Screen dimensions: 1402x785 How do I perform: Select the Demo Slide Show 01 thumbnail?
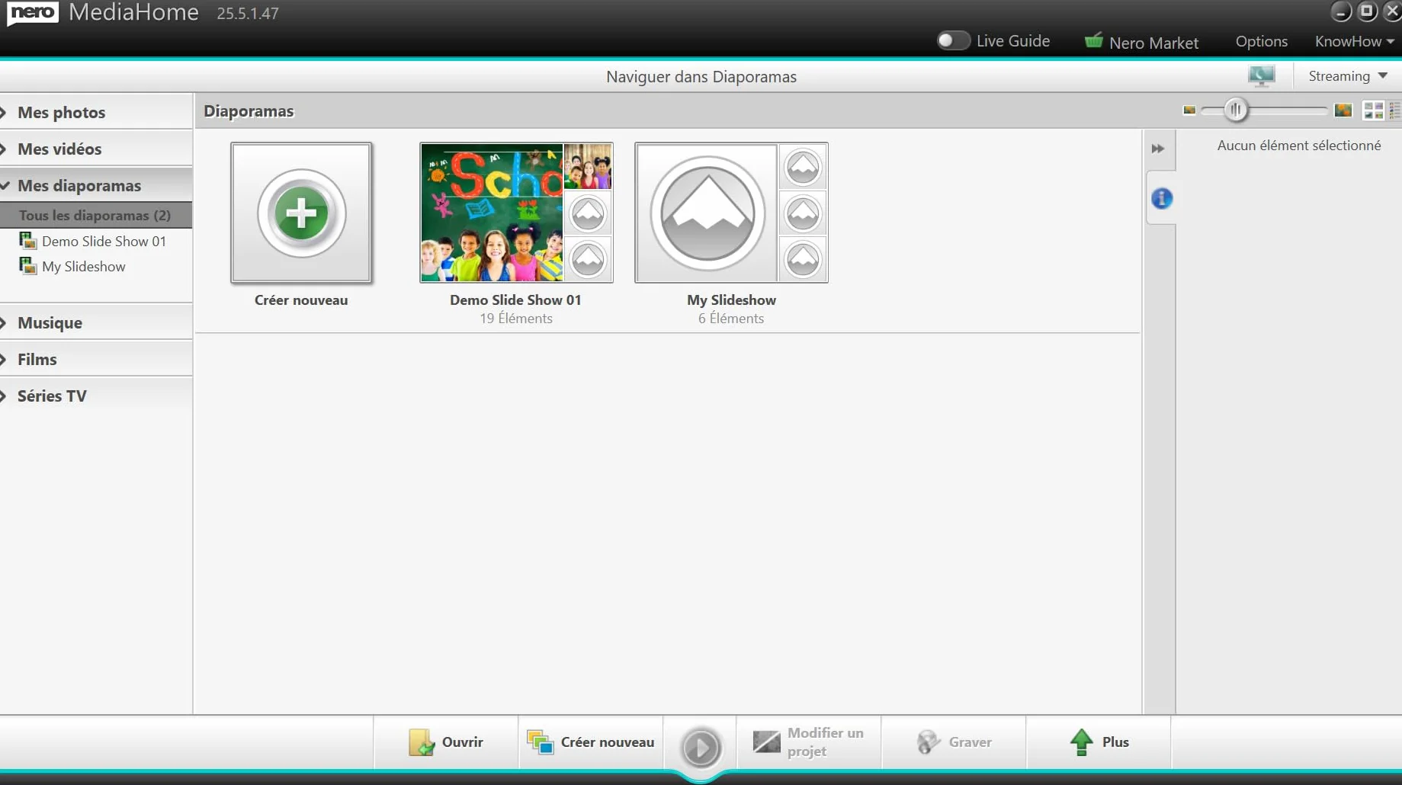516,213
